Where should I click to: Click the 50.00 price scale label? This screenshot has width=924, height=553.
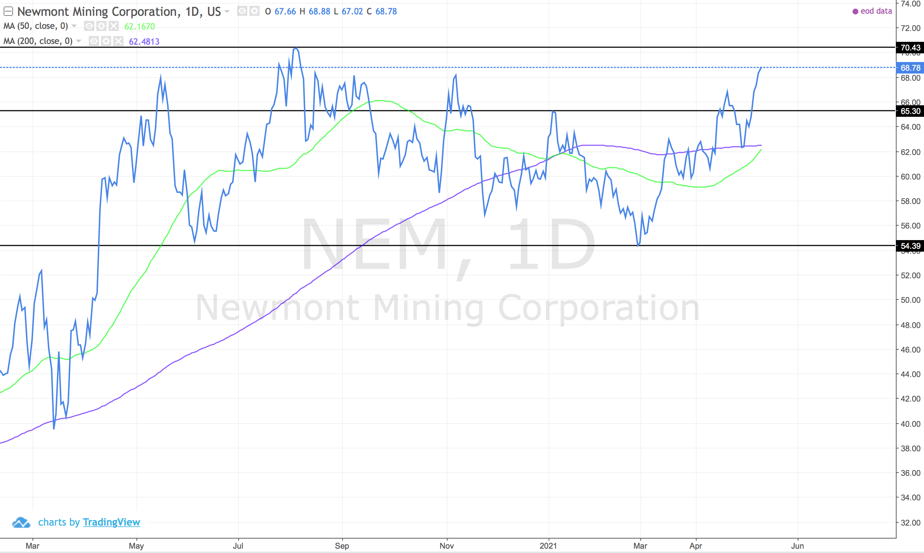(911, 300)
